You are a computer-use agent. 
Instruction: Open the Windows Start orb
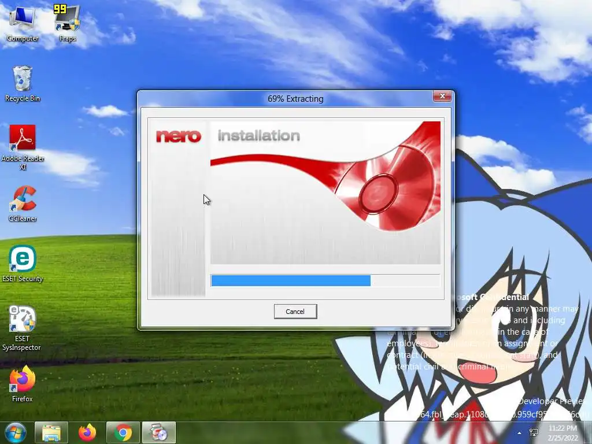click(x=16, y=432)
